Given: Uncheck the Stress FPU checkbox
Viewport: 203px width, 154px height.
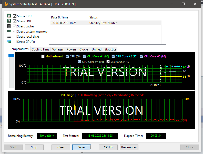Looking at the screenshot, I should tap(15, 21).
